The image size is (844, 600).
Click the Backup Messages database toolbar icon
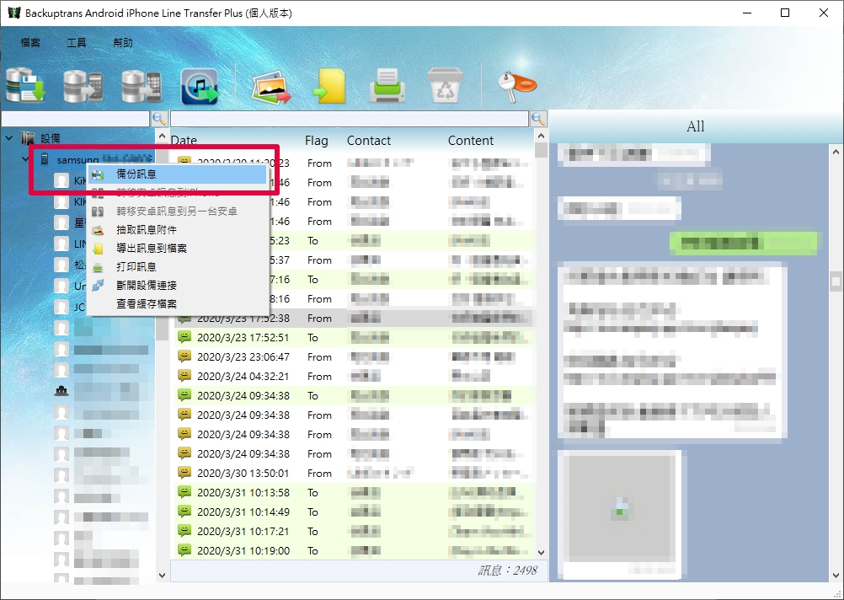click(26, 85)
